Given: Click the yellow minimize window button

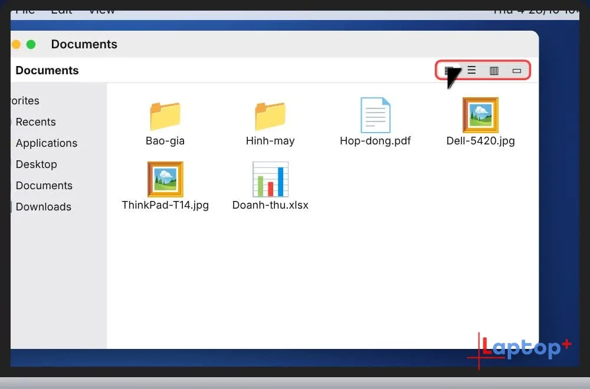Looking at the screenshot, I should [16, 44].
